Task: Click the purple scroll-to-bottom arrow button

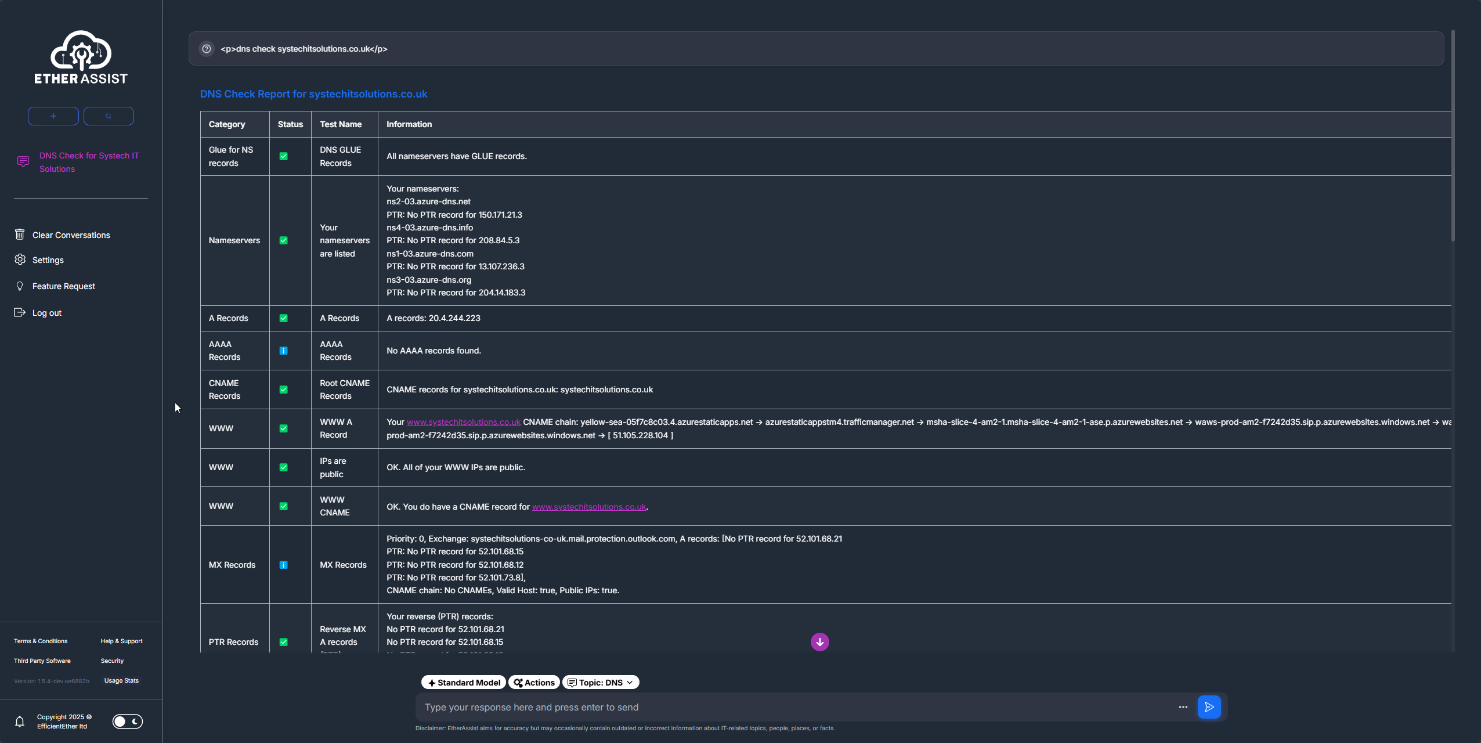Action: click(x=819, y=641)
